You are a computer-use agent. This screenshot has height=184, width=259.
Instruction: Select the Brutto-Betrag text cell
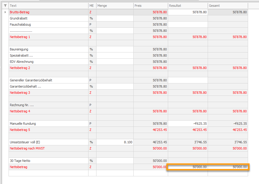48,12
